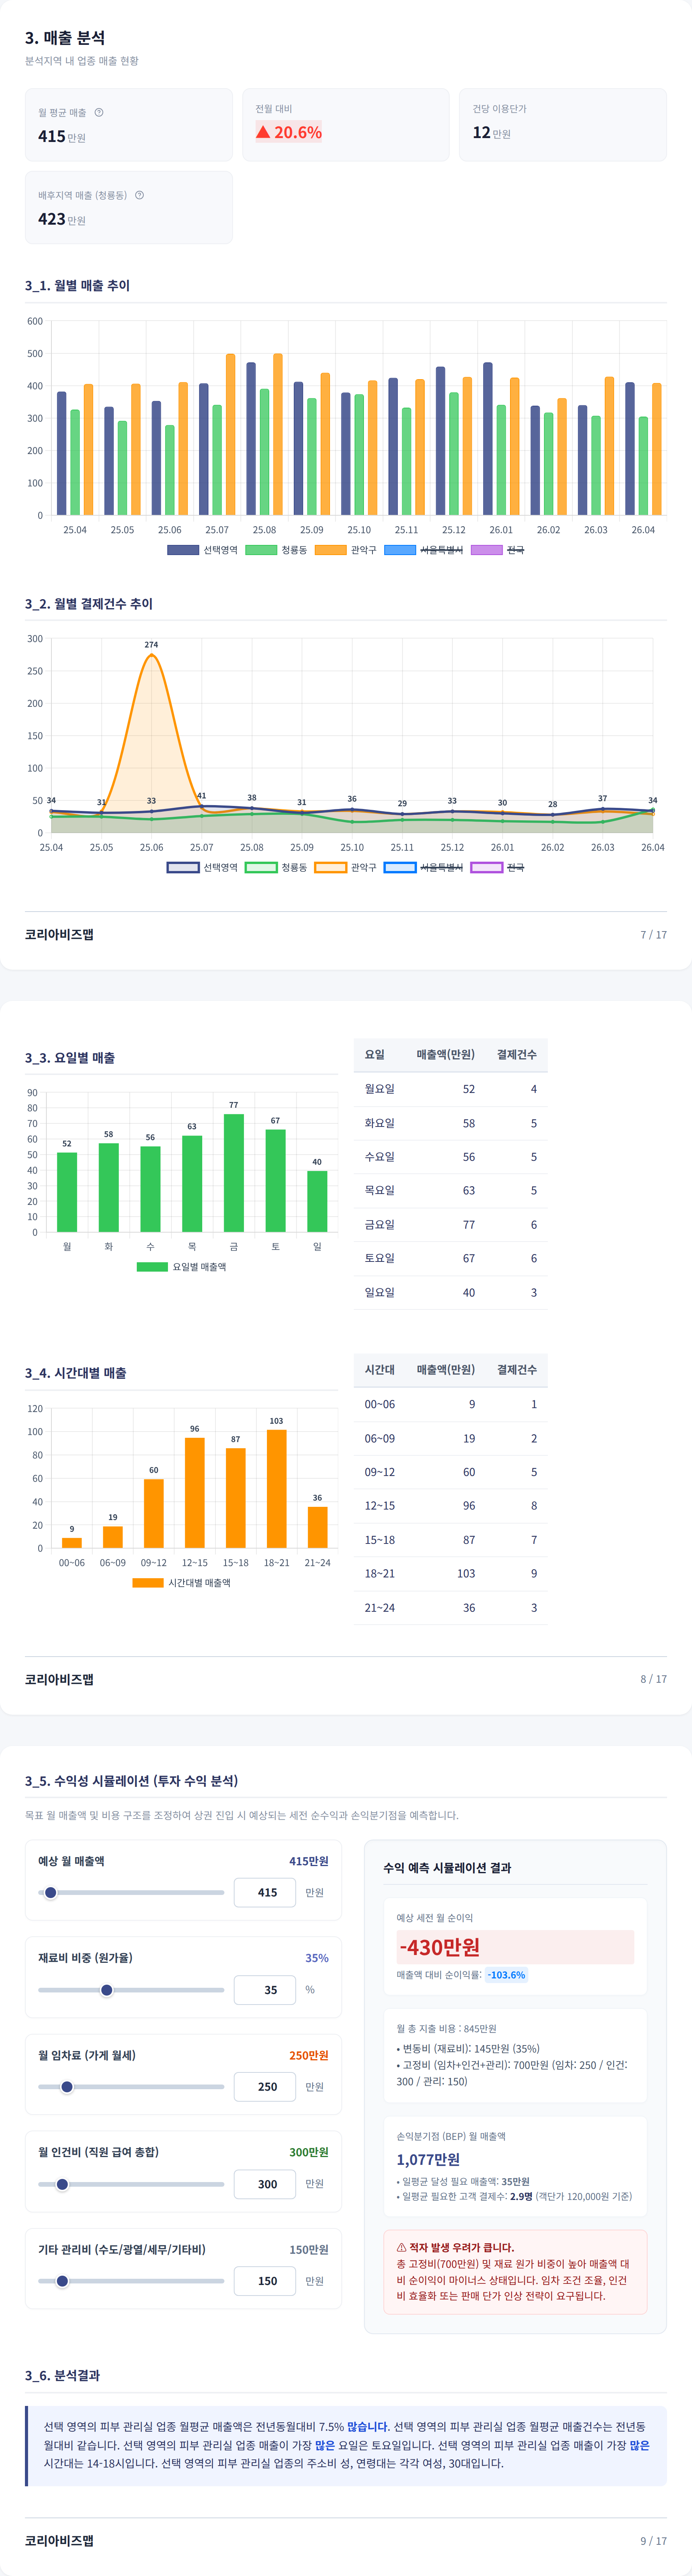Click the 9 / 17 page number

tap(653, 2540)
